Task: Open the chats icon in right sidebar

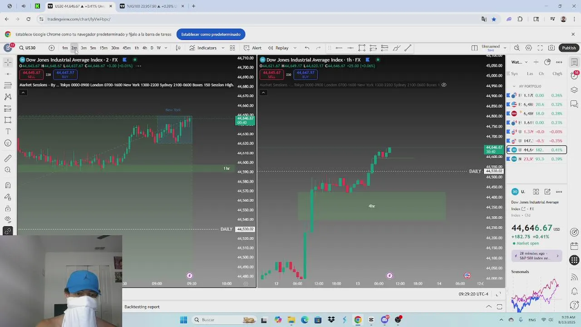Action: pos(574,104)
